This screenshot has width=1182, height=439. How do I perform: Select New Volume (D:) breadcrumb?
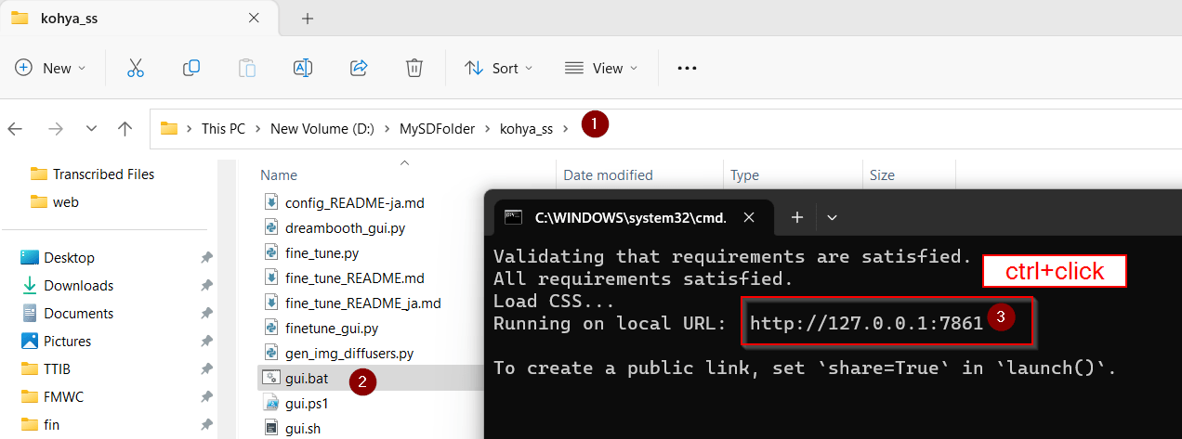point(322,129)
